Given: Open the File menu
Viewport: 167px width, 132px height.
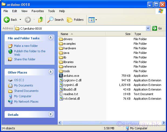Looking at the screenshot, I should tap(6, 11).
